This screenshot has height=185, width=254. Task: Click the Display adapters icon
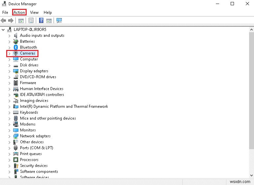pos(16,71)
